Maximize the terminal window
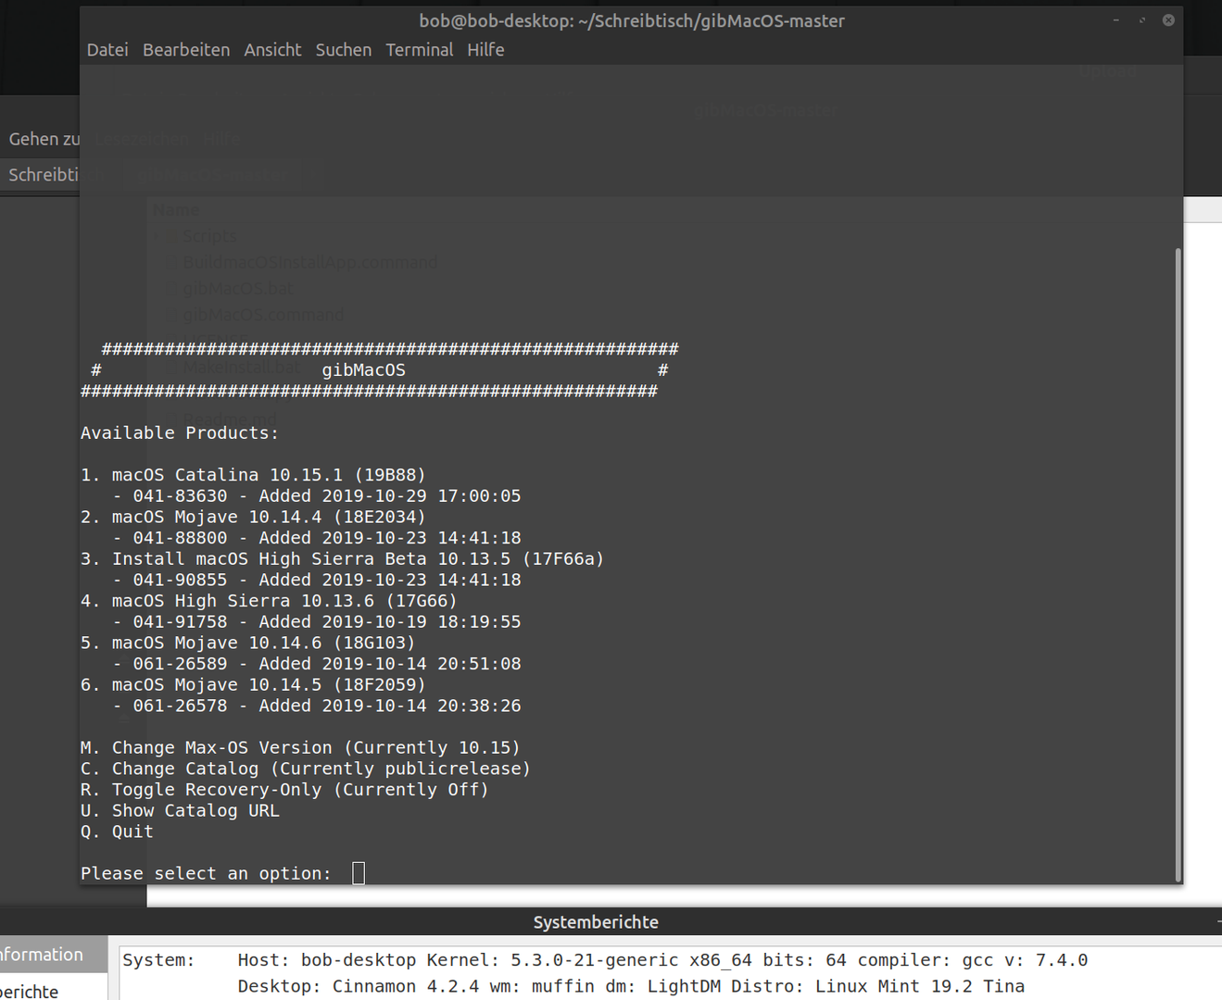This screenshot has height=1000, width=1222. (1142, 20)
